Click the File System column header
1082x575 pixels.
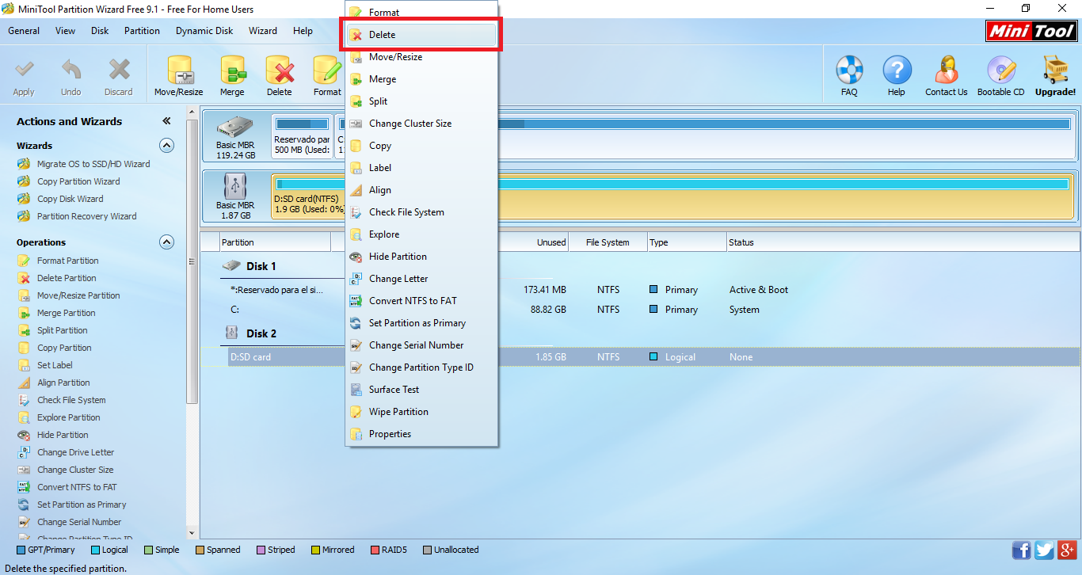click(608, 242)
